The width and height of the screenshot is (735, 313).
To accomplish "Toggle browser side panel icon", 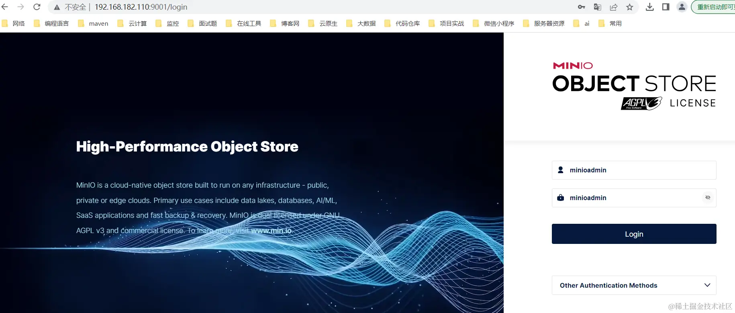I will 666,7.
